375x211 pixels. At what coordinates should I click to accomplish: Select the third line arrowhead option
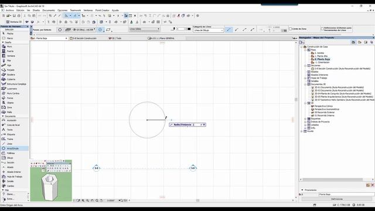click(244, 30)
